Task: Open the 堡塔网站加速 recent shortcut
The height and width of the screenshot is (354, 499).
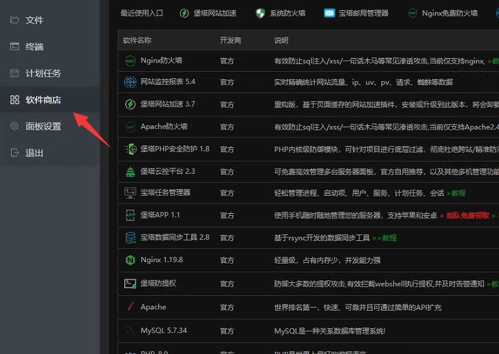Action: [208, 13]
